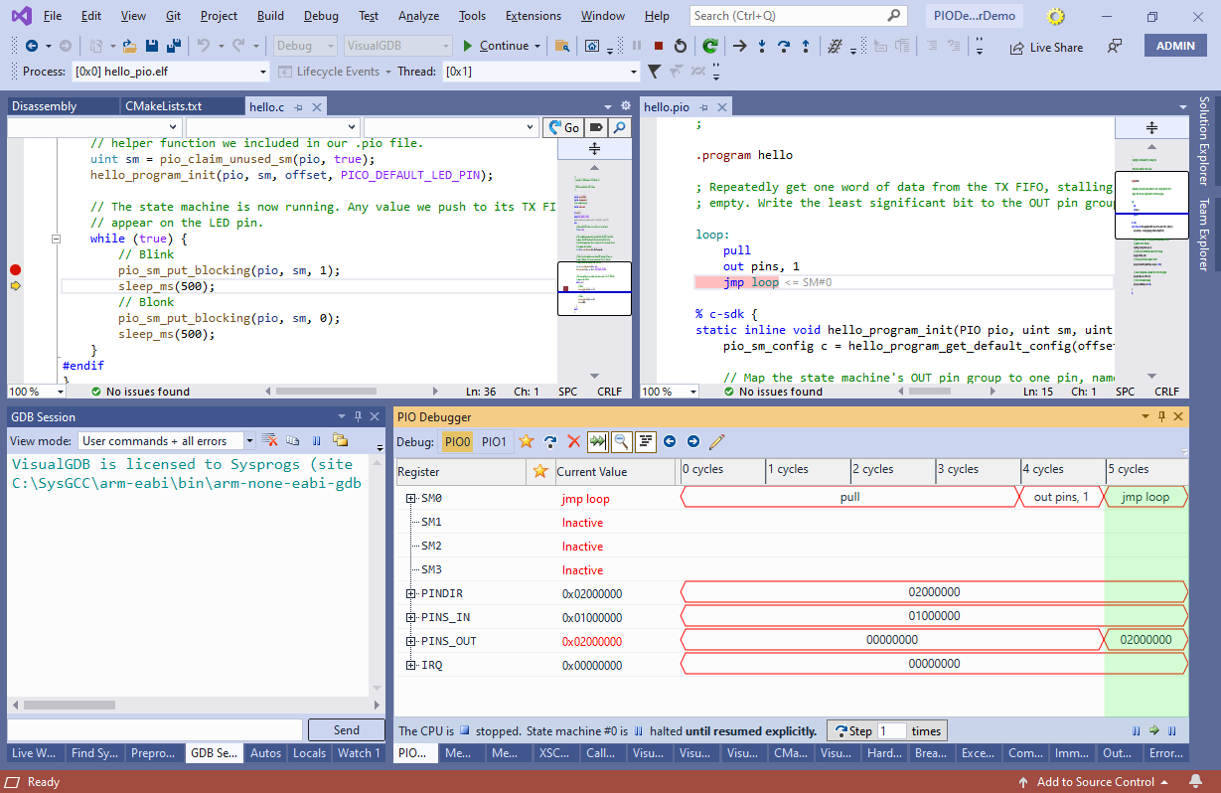
Task: Open the Thread dropdown showing [0x1]
Action: point(540,72)
